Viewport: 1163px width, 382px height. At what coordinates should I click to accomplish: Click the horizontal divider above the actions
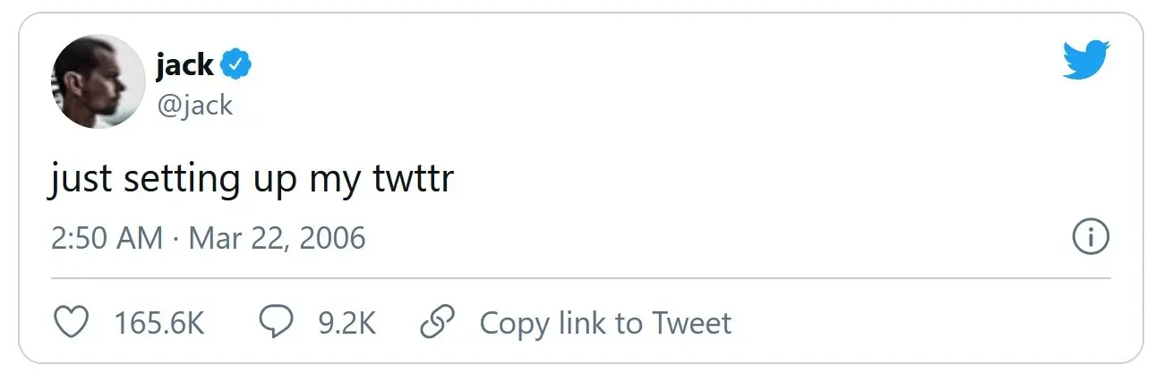coord(581,278)
